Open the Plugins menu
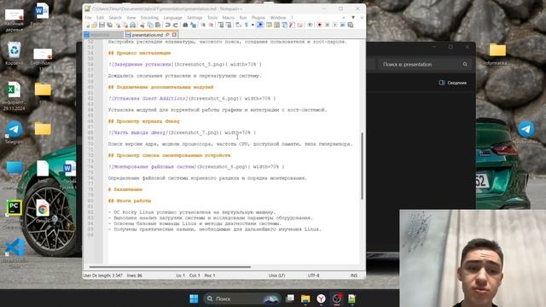 [x=258, y=17]
